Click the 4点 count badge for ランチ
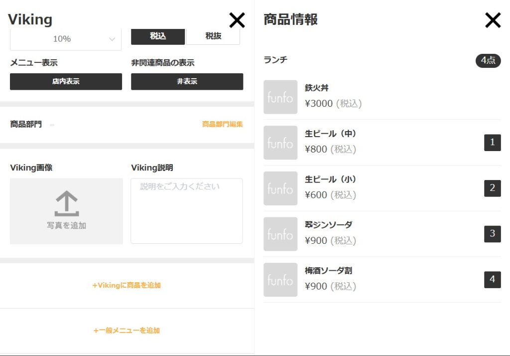The height and width of the screenshot is (356, 510). [x=488, y=61]
